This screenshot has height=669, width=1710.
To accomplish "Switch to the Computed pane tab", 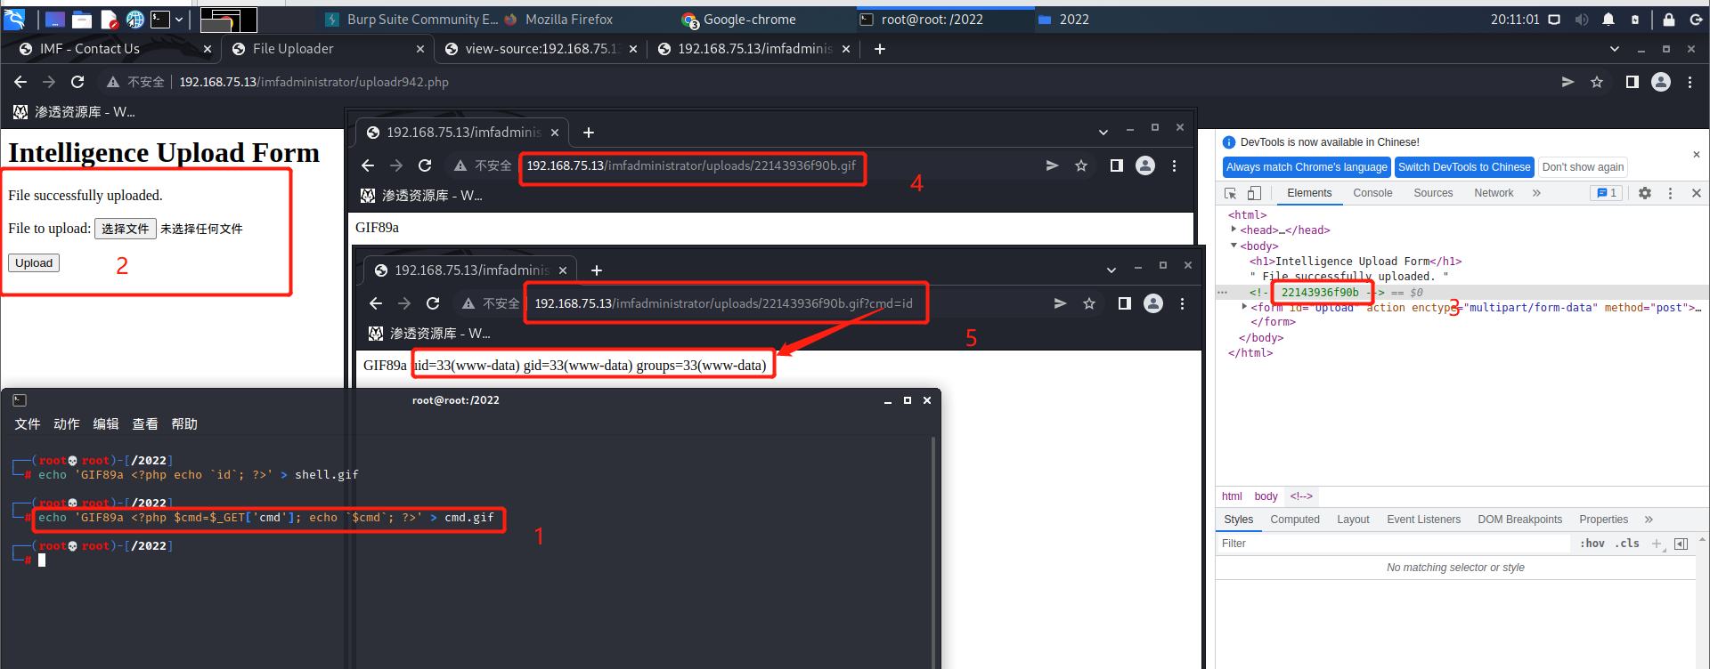I will 1295,520.
